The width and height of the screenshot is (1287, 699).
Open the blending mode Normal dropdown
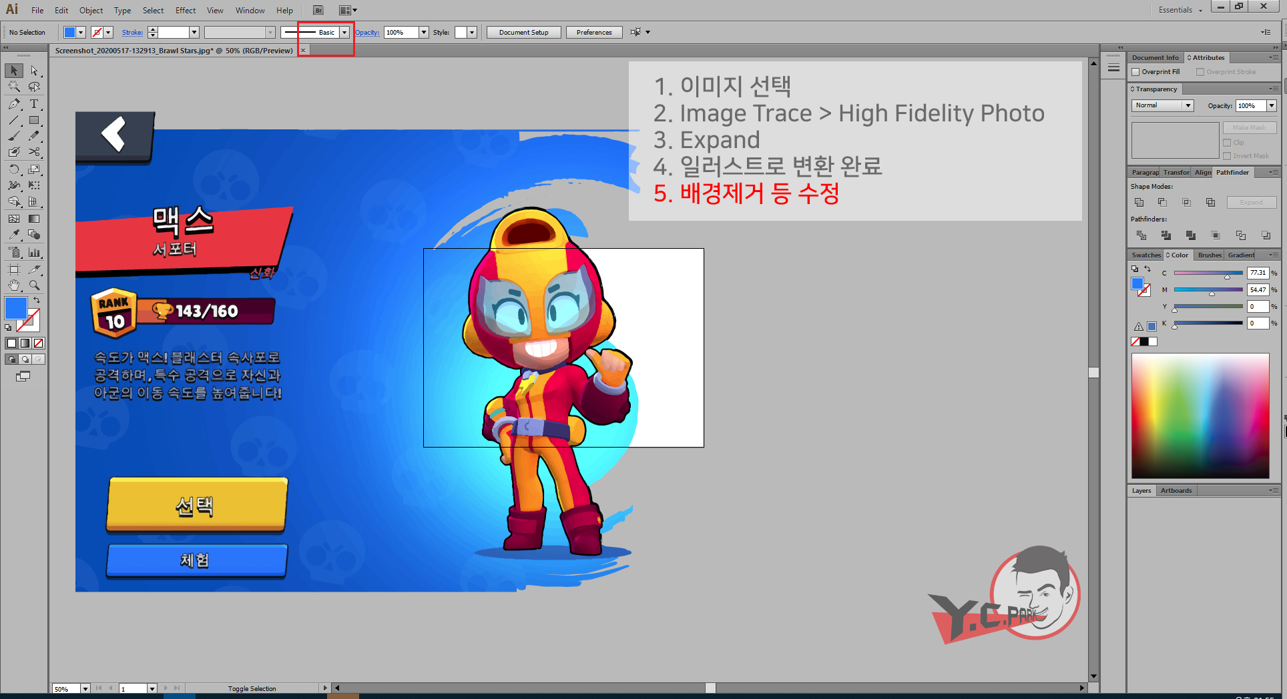click(x=1162, y=105)
